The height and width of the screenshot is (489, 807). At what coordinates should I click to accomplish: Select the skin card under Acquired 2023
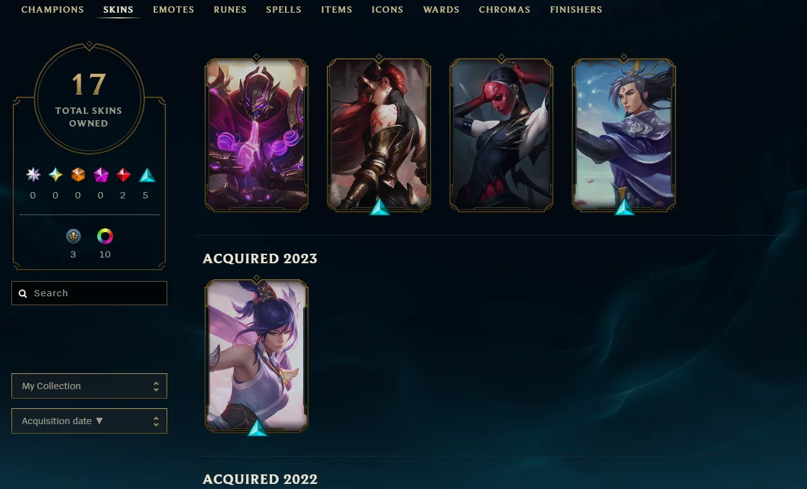(x=257, y=356)
